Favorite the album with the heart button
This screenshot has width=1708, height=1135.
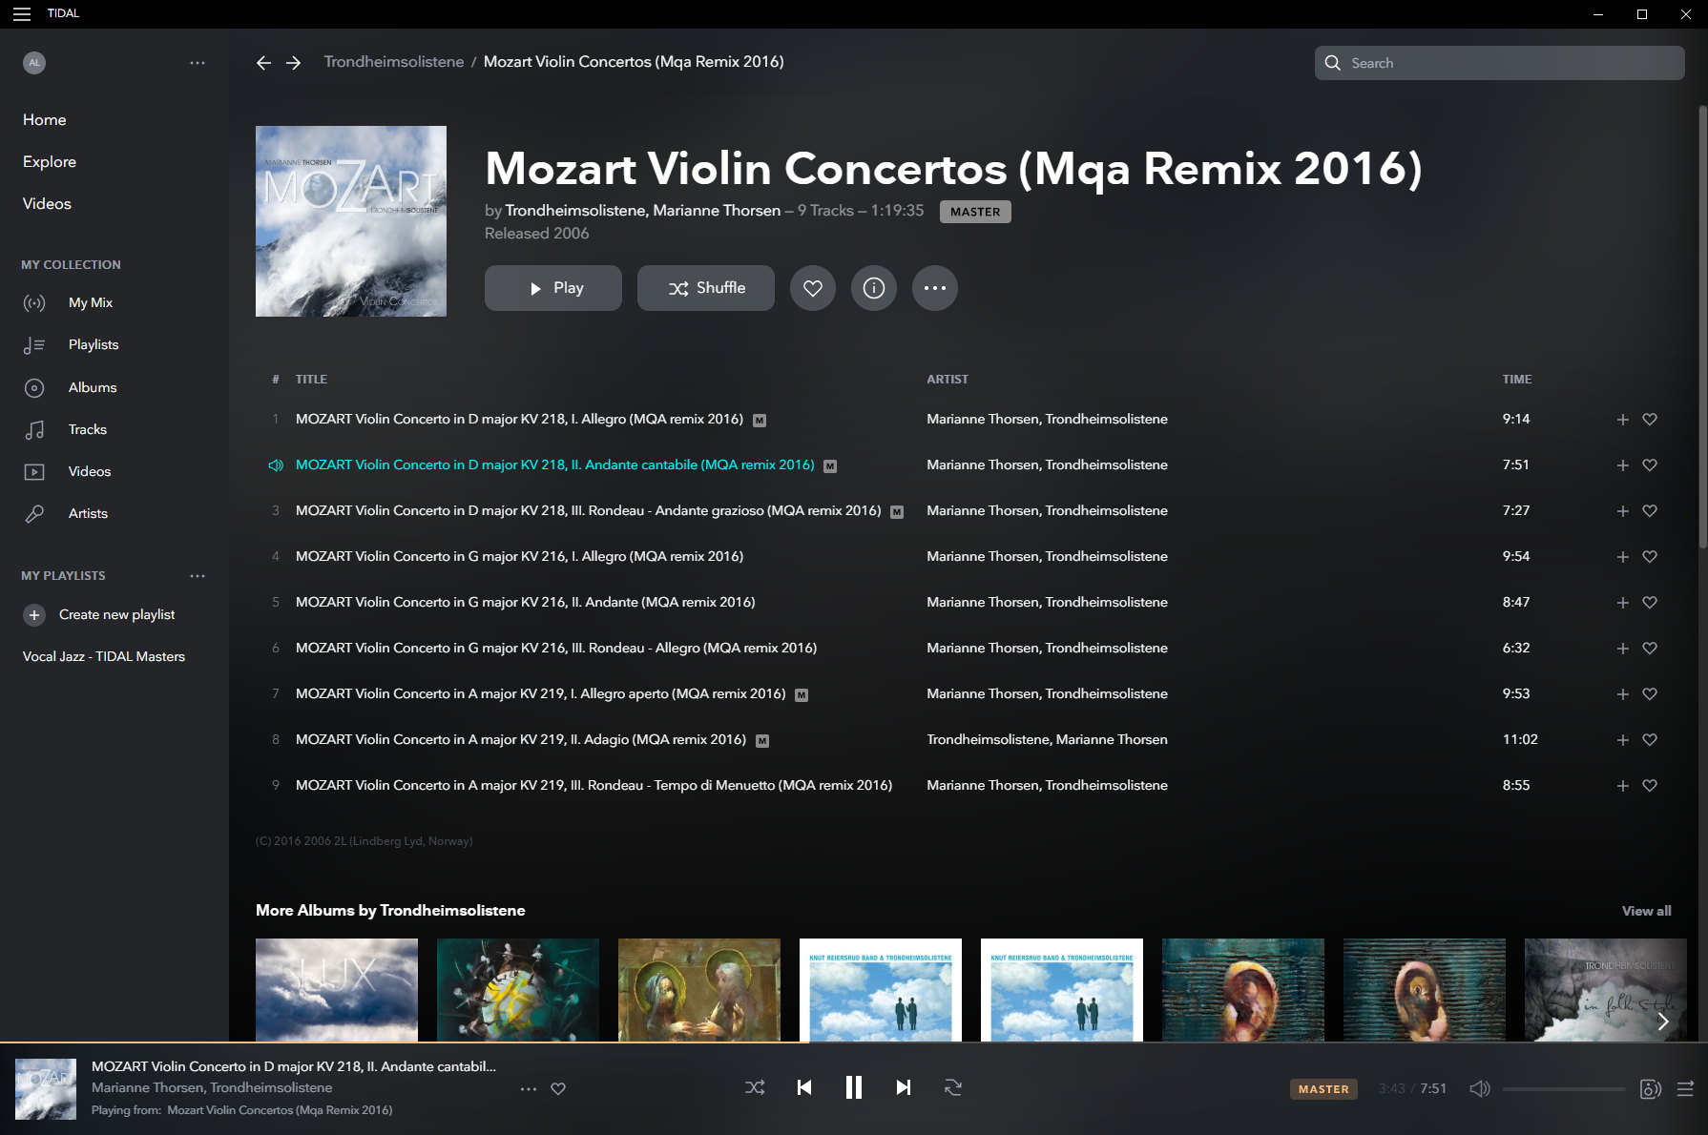point(813,288)
